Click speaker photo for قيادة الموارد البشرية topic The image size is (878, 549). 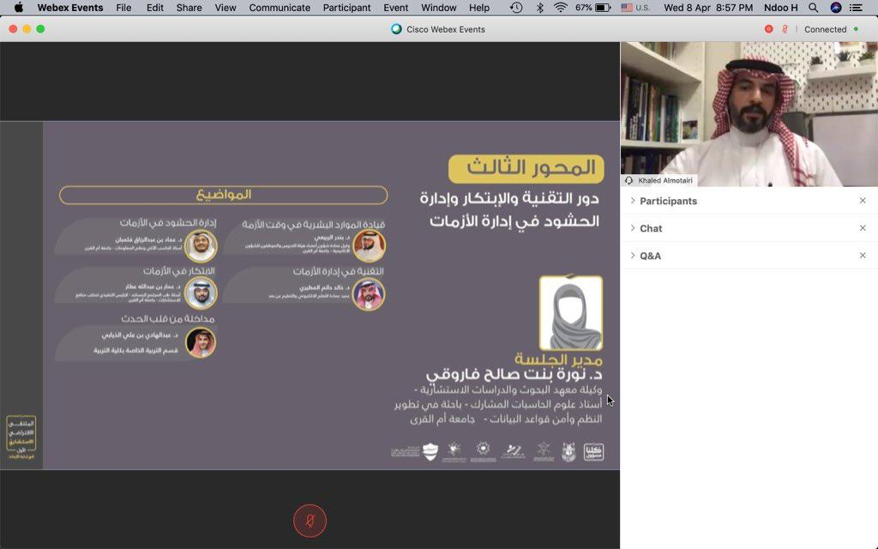click(369, 245)
